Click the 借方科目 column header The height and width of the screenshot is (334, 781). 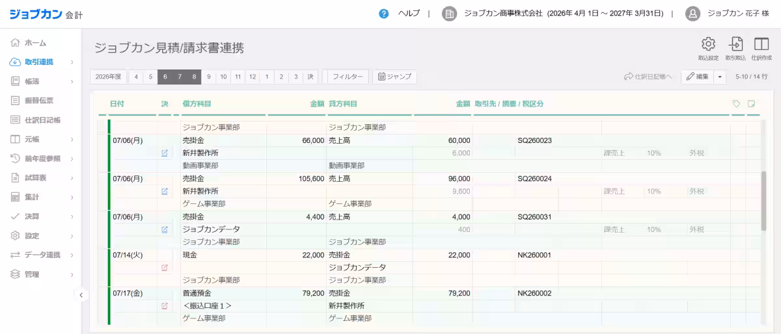(x=197, y=104)
